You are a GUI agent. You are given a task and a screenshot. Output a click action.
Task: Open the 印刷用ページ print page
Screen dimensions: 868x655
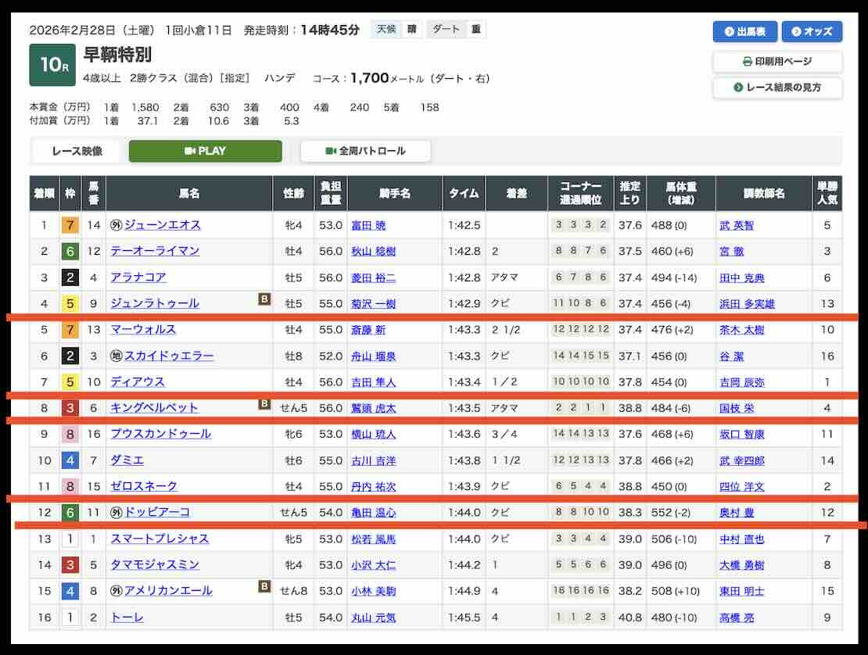coord(777,61)
